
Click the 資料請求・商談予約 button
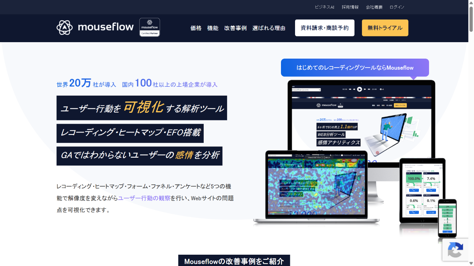[x=325, y=28]
